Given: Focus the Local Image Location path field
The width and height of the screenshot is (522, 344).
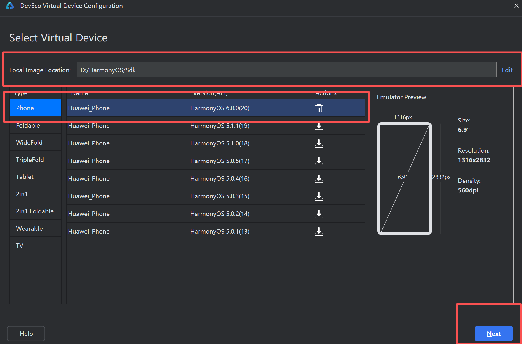Looking at the screenshot, I should (286, 70).
